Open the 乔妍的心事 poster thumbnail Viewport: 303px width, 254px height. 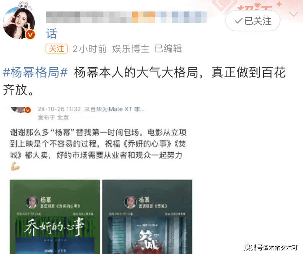click(x=55, y=217)
